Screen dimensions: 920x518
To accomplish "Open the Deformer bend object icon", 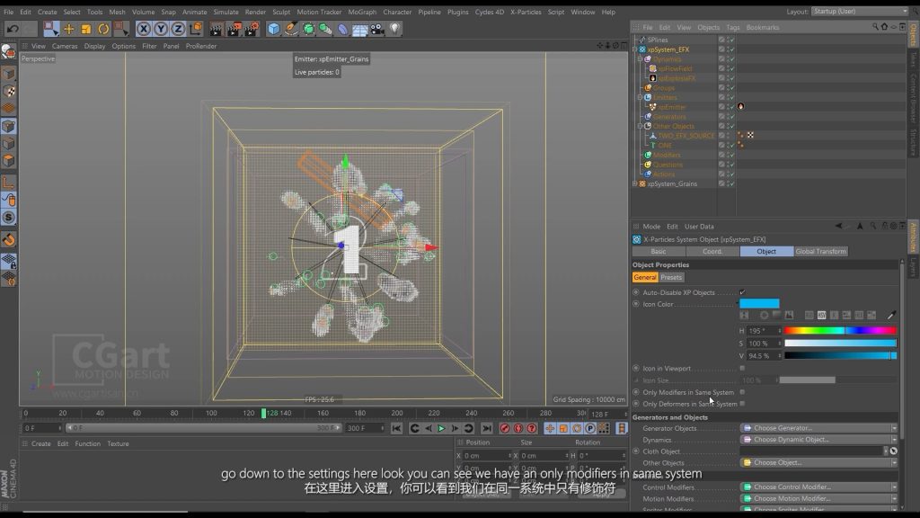I will pyautogui.click(x=342, y=28).
